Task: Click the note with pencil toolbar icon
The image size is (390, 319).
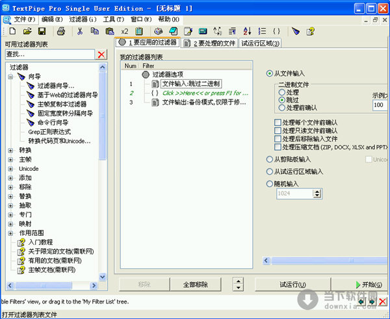Action: [188, 31]
